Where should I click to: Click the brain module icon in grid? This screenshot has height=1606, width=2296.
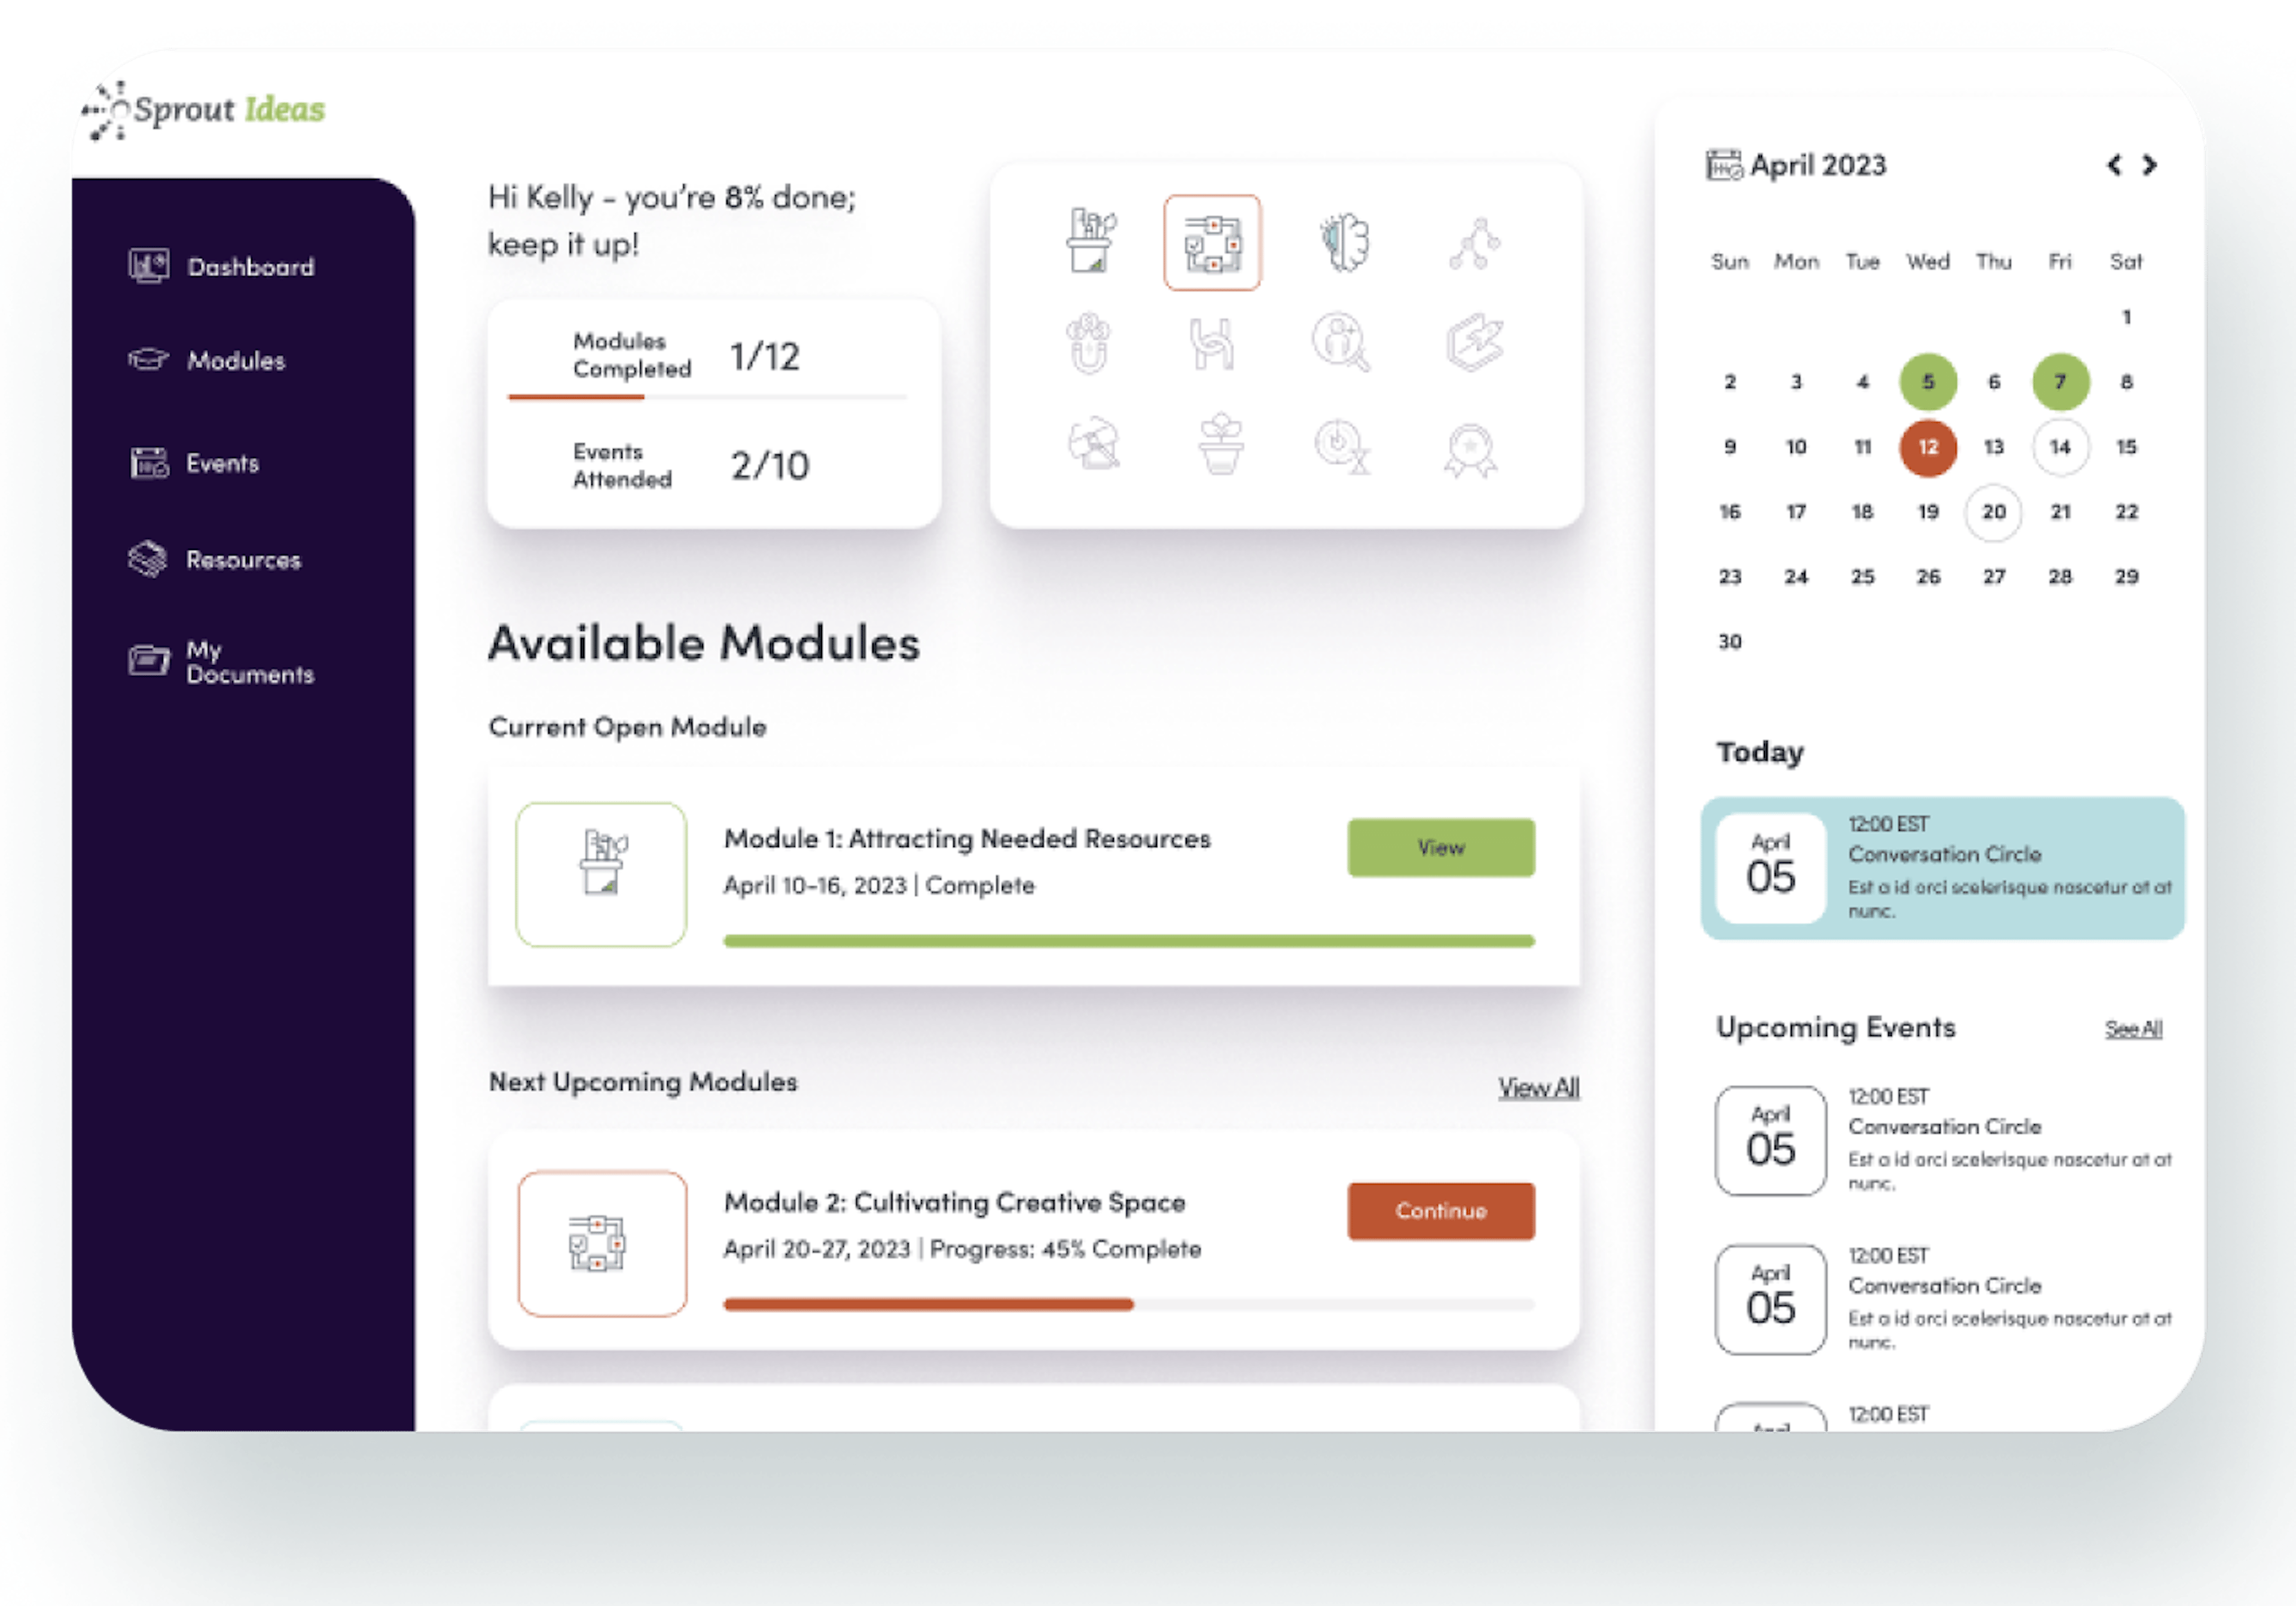click(x=1343, y=242)
